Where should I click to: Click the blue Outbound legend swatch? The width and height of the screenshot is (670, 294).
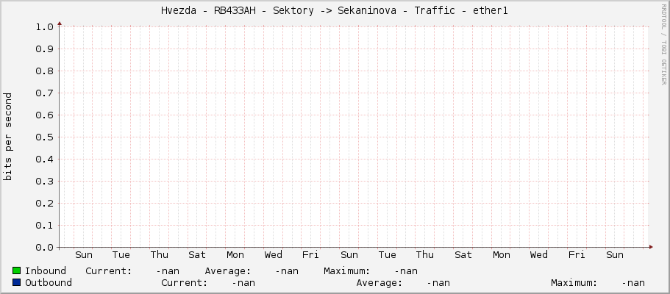17,282
